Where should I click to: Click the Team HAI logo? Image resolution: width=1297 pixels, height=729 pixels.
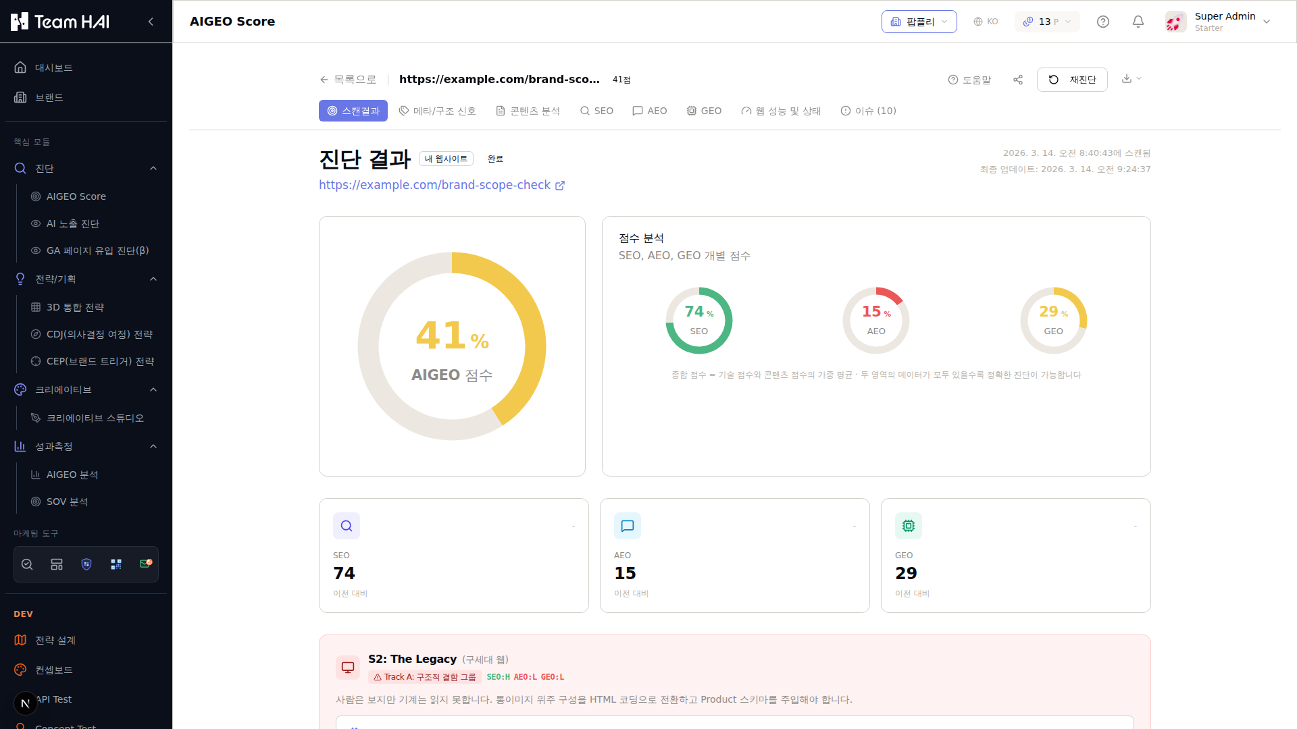(60, 22)
